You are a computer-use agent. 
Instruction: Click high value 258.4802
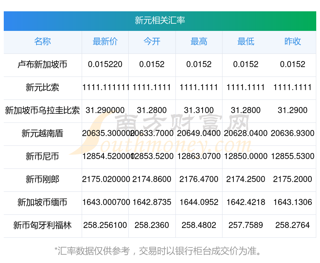[199, 225]
